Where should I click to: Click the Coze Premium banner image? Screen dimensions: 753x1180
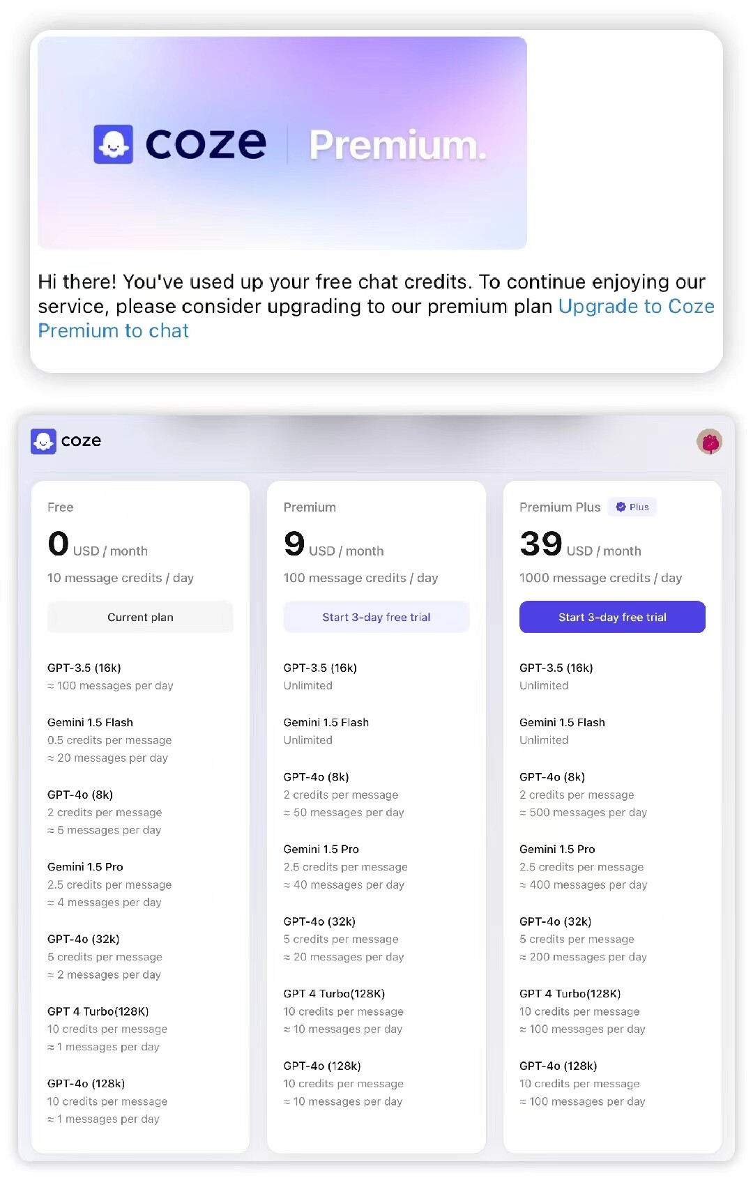tap(282, 143)
